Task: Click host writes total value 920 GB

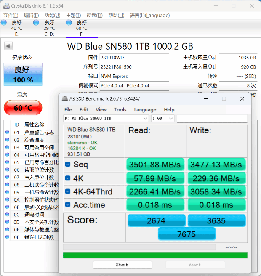Action: [238, 67]
